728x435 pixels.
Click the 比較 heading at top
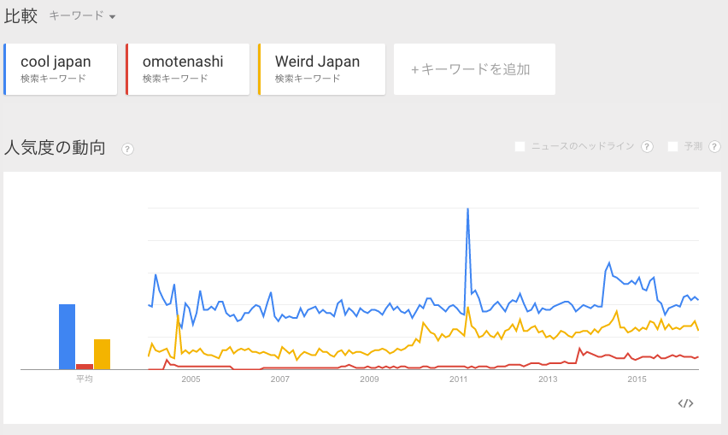point(21,16)
